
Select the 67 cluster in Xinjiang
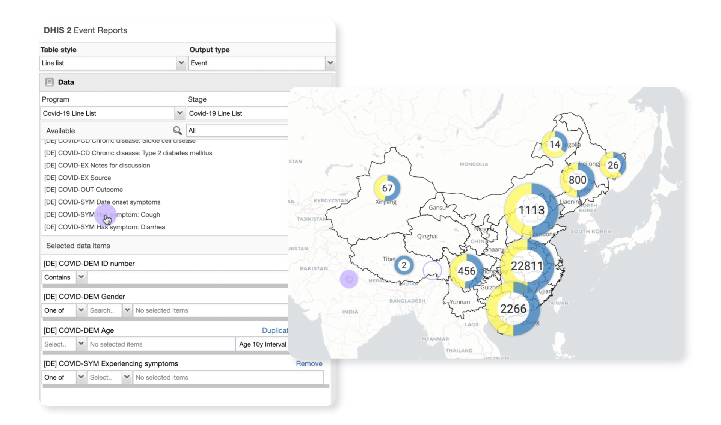387,188
